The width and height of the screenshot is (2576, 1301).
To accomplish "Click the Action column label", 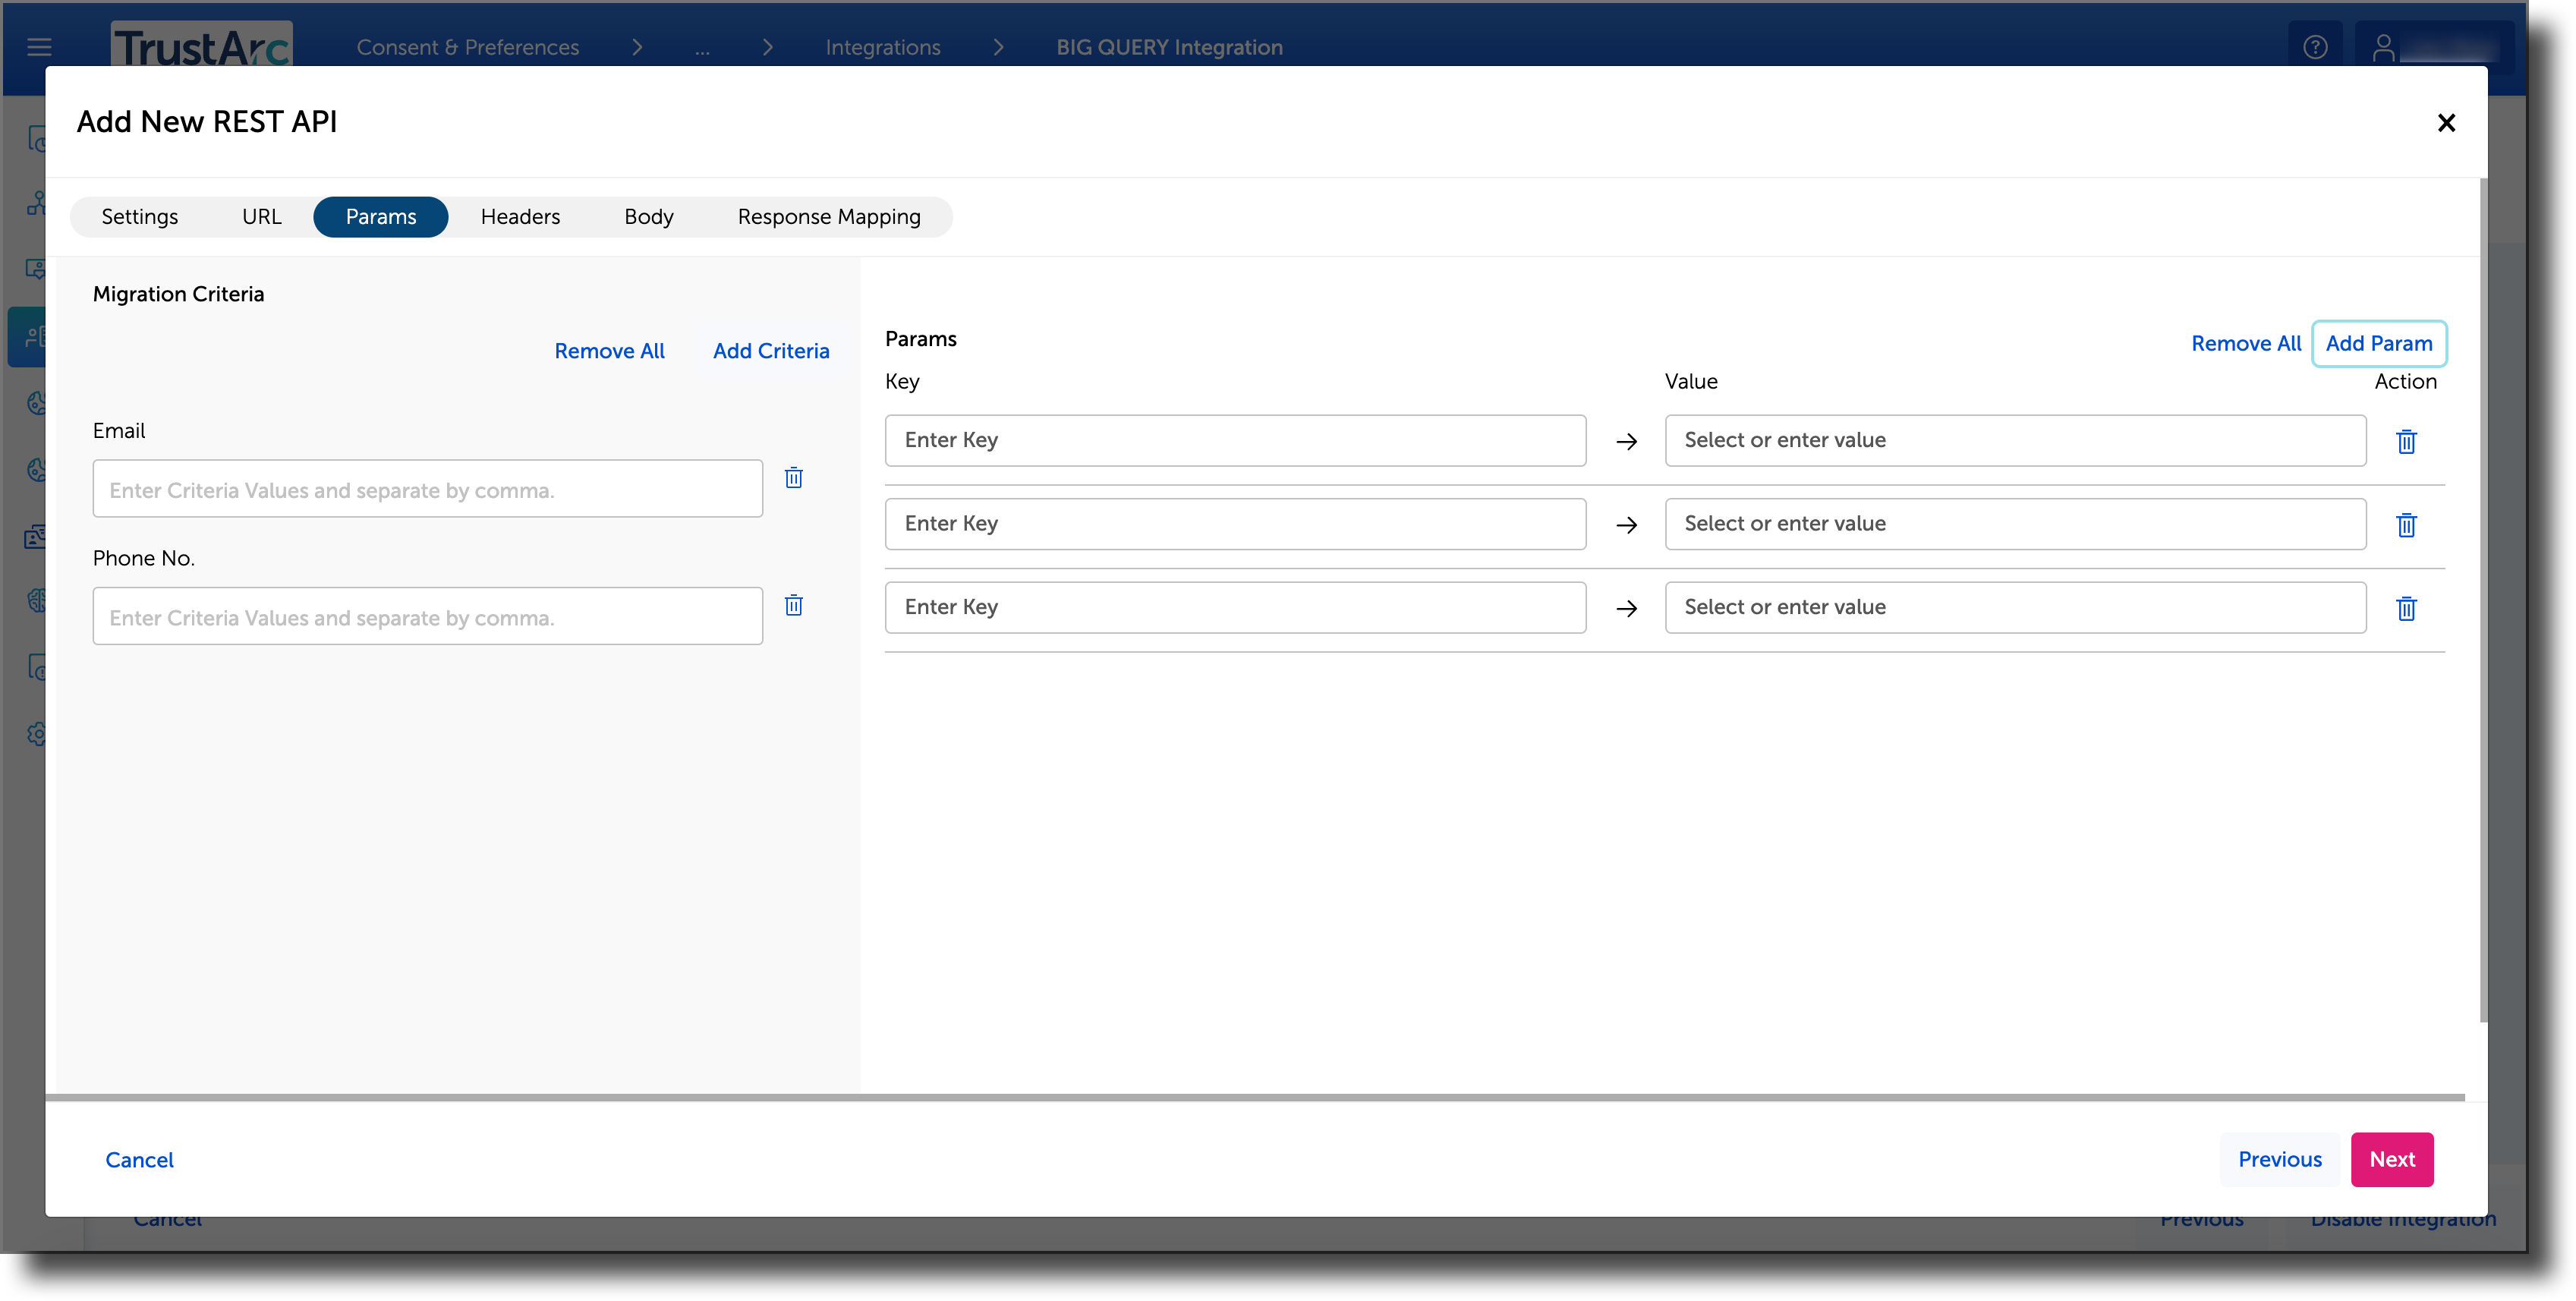I will pos(2405,382).
